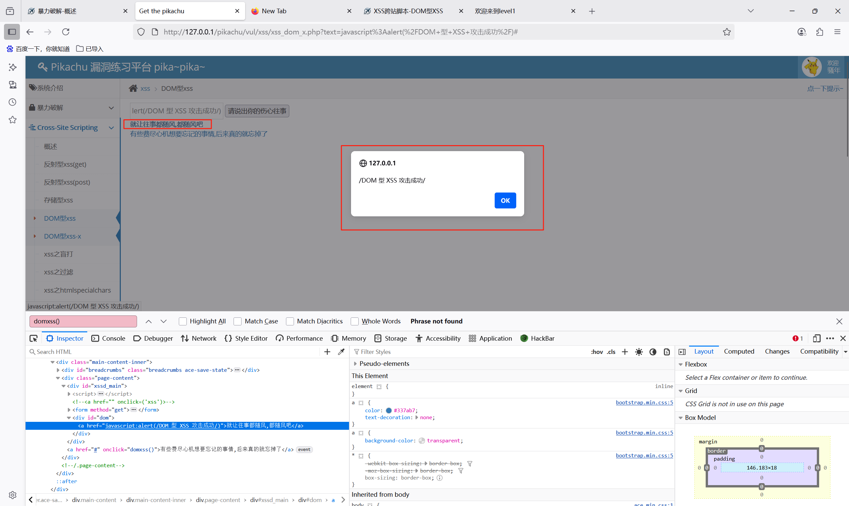This screenshot has height=506, width=849.
Task: Expand the script node in markup
Action: (69, 394)
